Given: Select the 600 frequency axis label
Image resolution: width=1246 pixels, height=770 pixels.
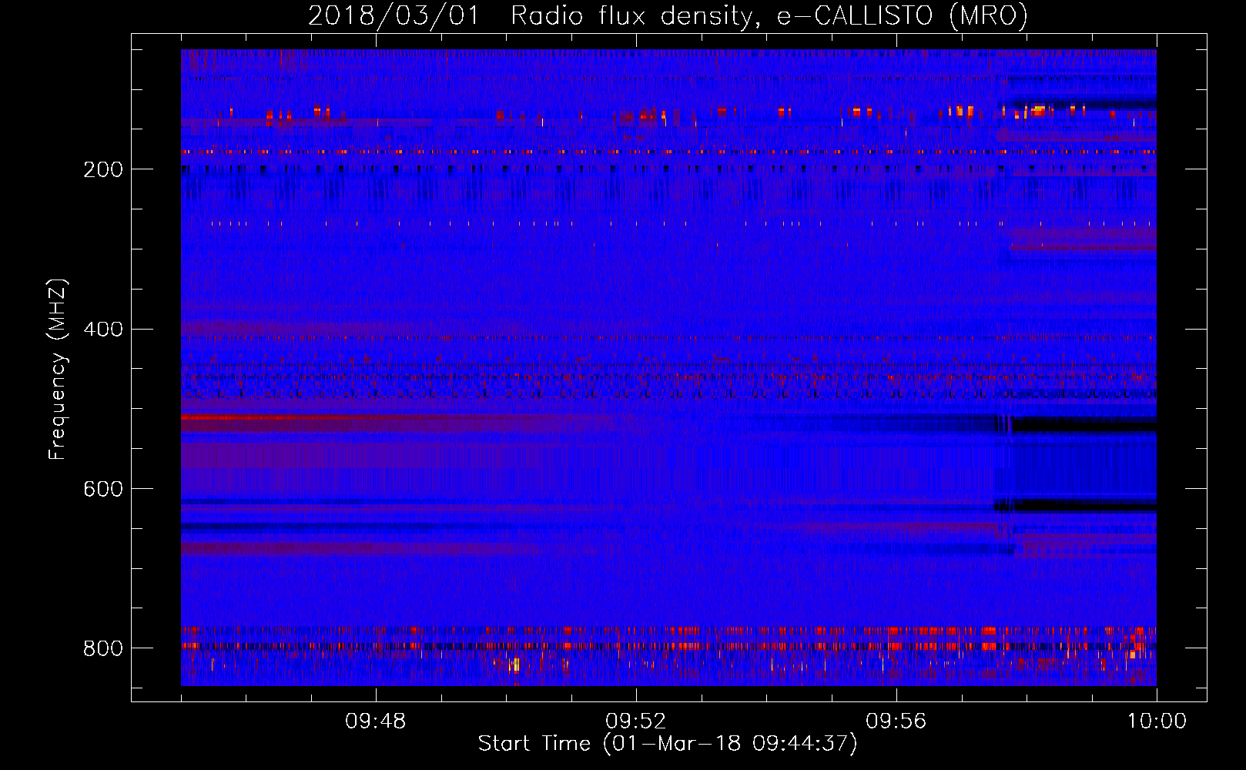Looking at the screenshot, I should (102, 489).
